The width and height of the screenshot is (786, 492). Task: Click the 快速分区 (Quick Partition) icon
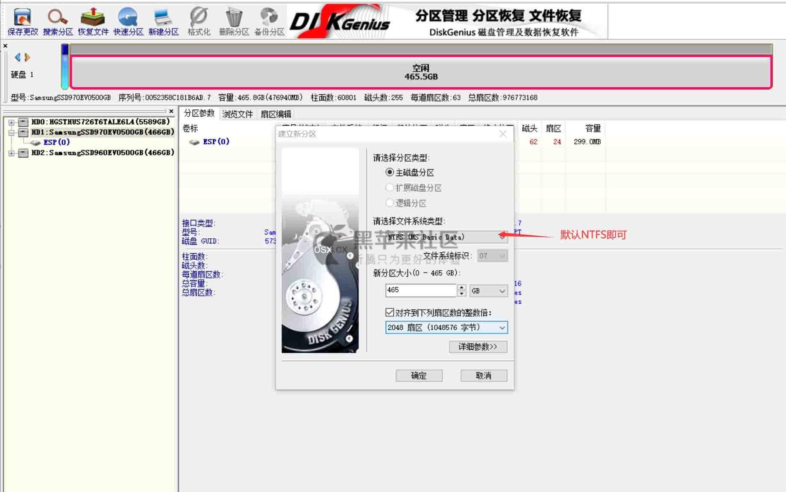[x=127, y=19]
